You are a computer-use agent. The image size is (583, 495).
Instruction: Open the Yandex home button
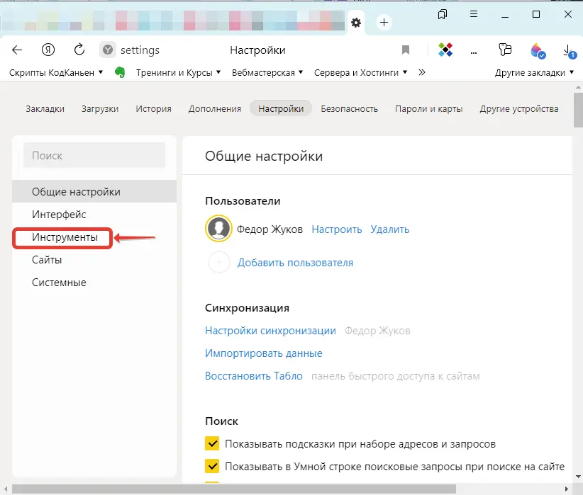pyautogui.click(x=48, y=50)
